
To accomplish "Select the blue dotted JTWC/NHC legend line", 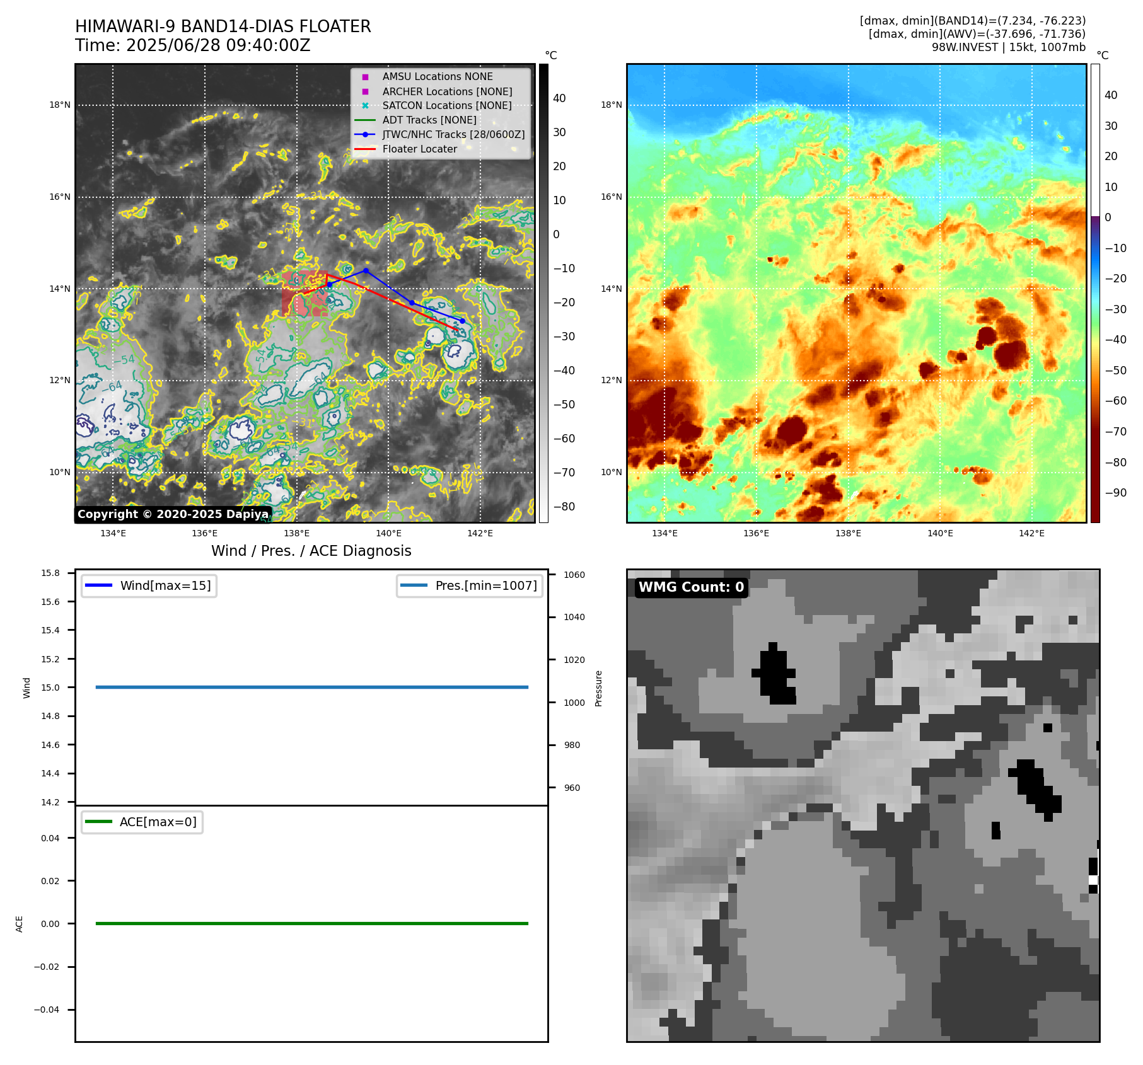I will 365,134.
